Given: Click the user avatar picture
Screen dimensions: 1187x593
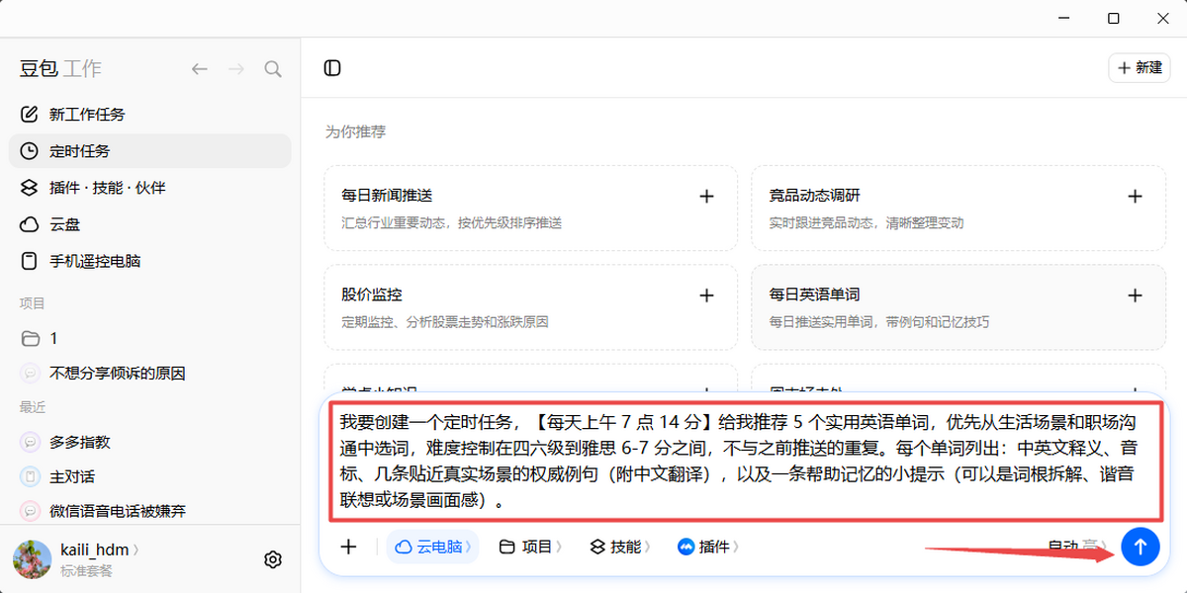Looking at the screenshot, I should pos(33,559).
